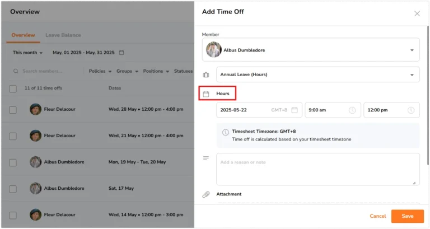The width and height of the screenshot is (430, 229).
Task: Check the Albus Dumbledore 19 May row
Action: (x=13, y=162)
